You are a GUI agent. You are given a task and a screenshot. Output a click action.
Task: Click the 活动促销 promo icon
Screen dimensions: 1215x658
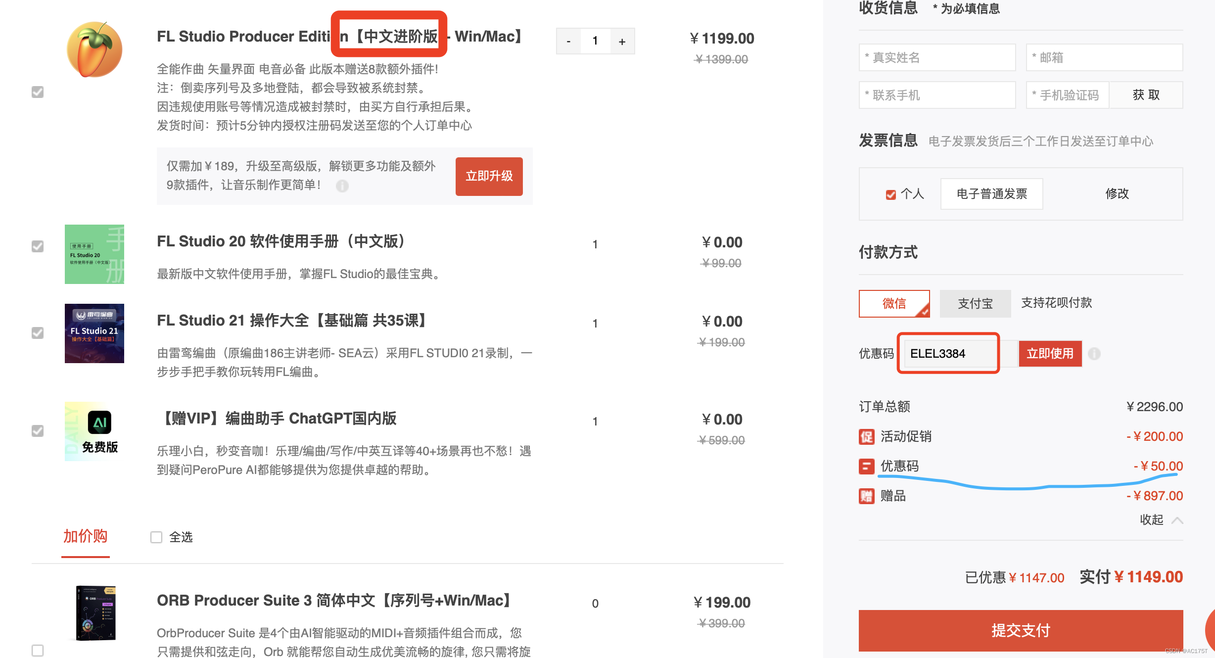coord(867,436)
